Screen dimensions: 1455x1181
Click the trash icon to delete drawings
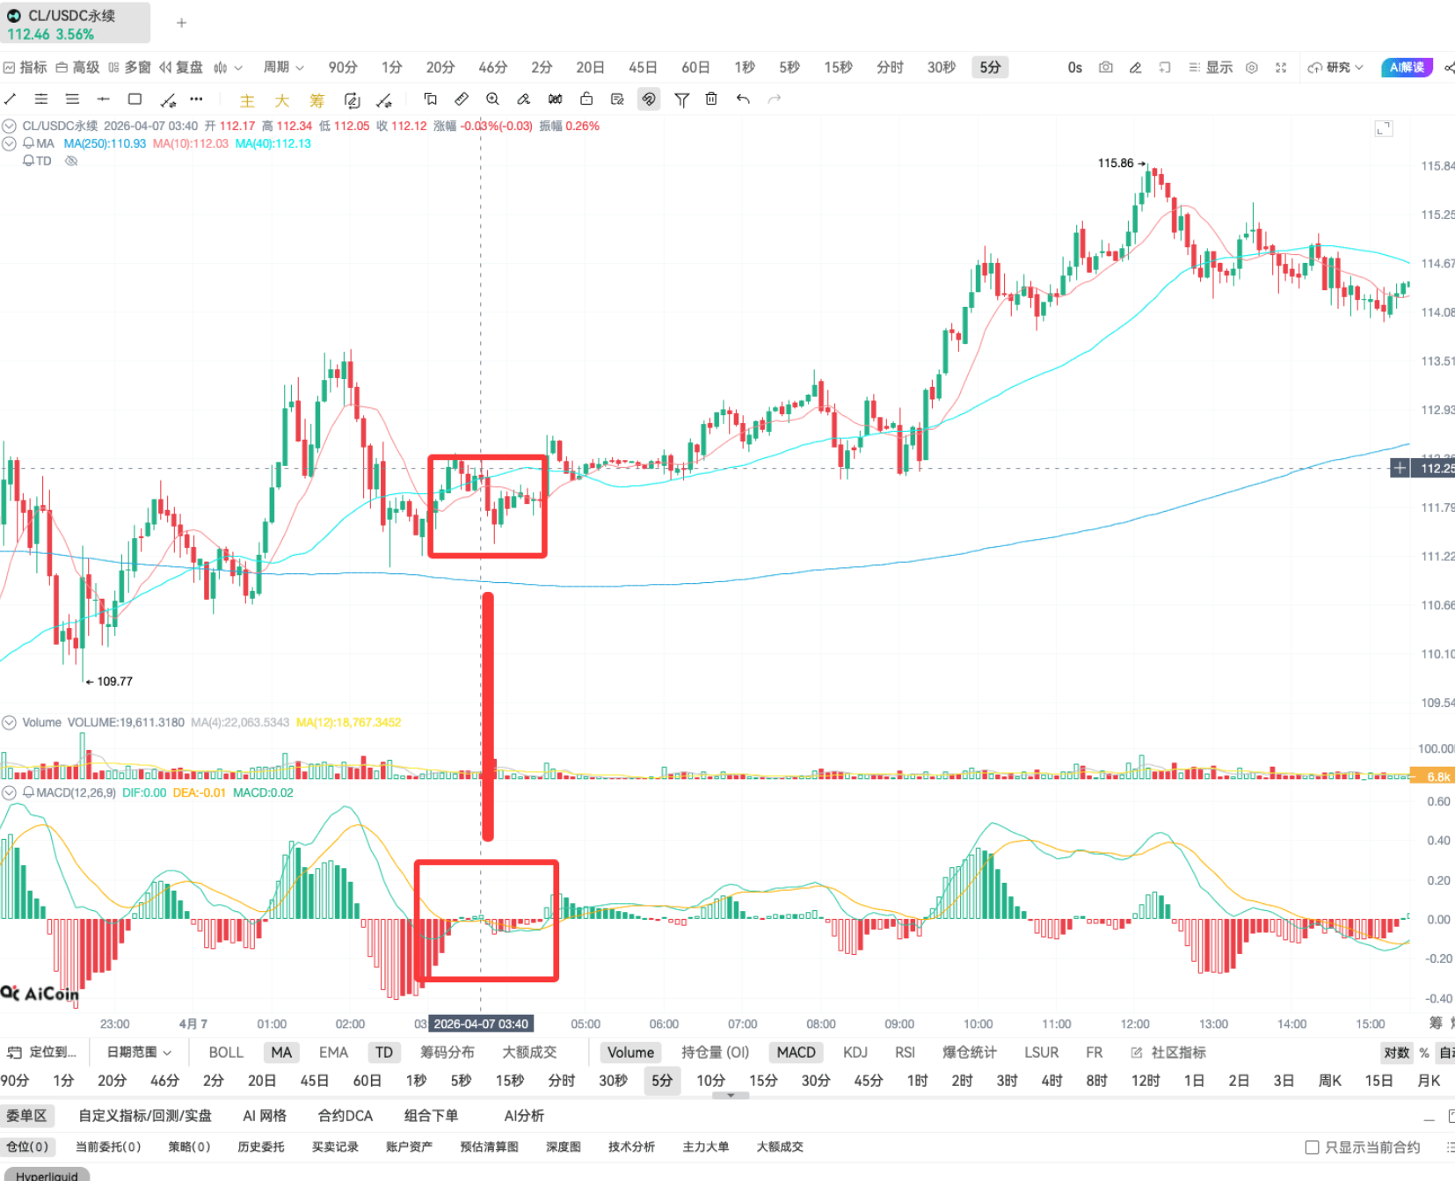point(711,99)
